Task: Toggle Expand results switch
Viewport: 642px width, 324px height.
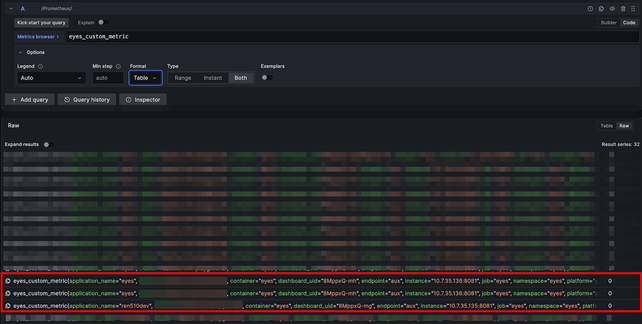Action: point(49,144)
